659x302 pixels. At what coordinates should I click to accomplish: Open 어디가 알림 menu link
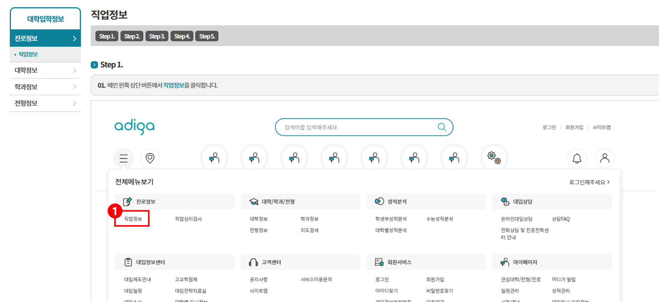564,279
